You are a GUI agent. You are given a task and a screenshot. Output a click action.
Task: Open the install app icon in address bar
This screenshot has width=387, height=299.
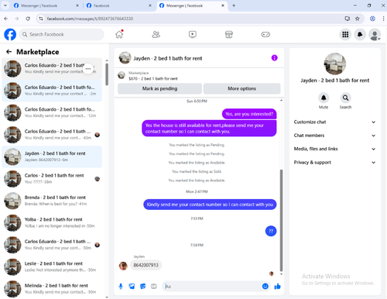coord(348,19)
